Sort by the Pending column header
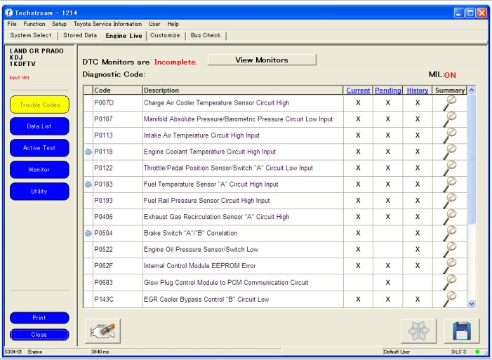The height and width of the screenshot is (360, 492). point(388,91)
